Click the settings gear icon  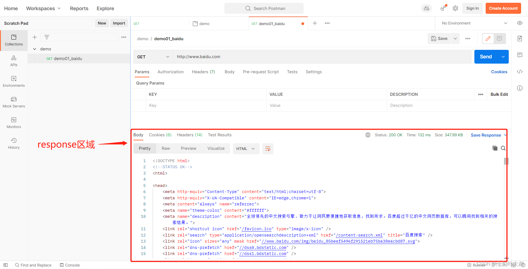(455, 8)
